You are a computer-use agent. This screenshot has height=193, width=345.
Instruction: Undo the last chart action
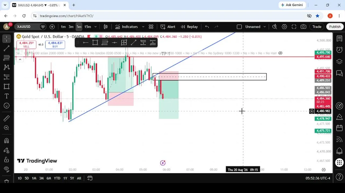pyautogui.click(x=207, y=27)
